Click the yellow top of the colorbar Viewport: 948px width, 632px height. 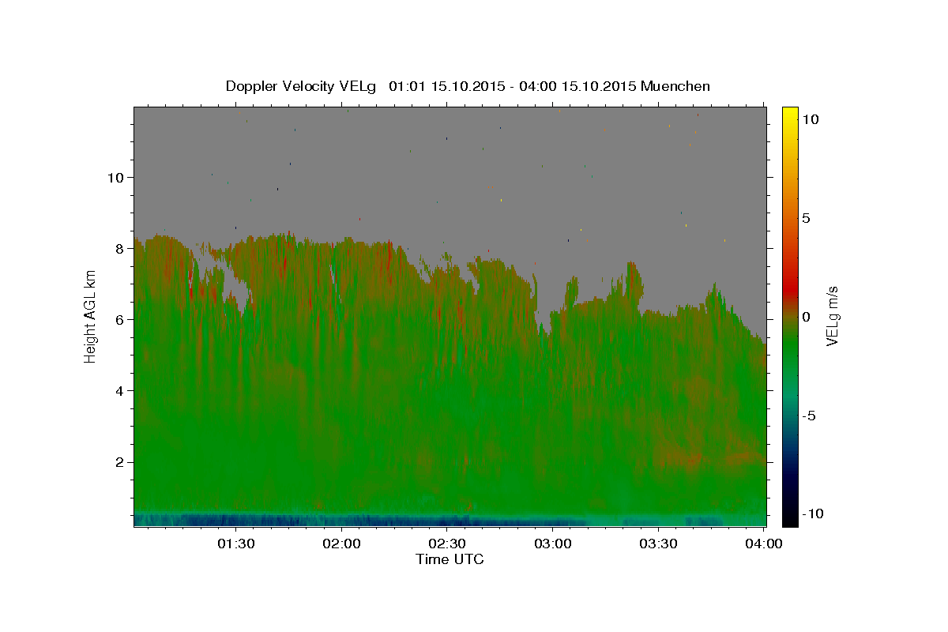[x=789, y=115]
